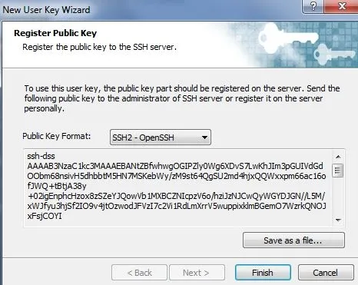Screen dimensions: 358x285
Task: Click the dropdown arrow beside SSH2 - OpenSSH
Action: [x=204, y=138]
